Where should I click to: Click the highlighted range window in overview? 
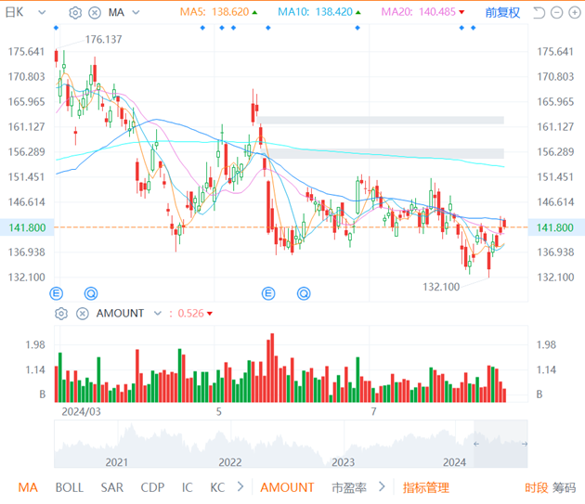[500, 444]
